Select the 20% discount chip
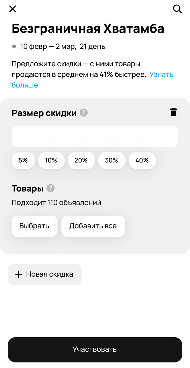This screenshot has height=368, width=190. [x=81, y=160]
